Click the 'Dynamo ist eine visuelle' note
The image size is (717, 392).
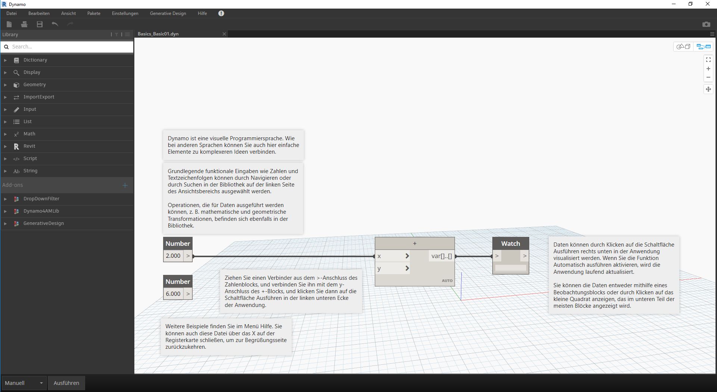pos(233,145)
